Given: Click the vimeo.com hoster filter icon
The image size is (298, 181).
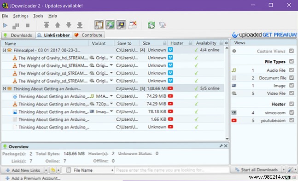Looking at the screenshot, I should [234, 112].
